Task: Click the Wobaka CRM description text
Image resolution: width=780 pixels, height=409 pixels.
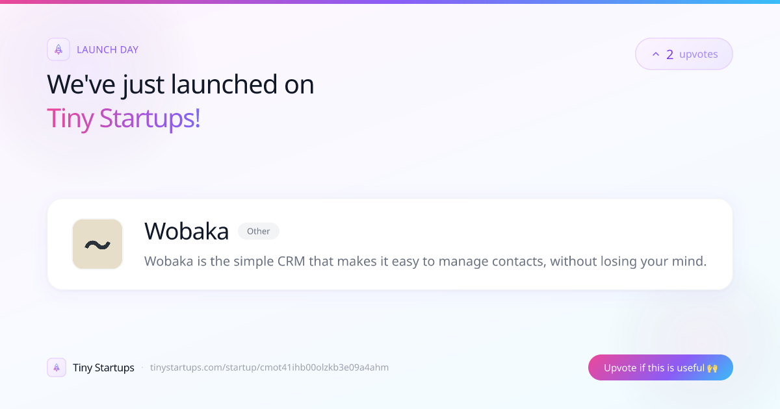Action: pos(425,262)
